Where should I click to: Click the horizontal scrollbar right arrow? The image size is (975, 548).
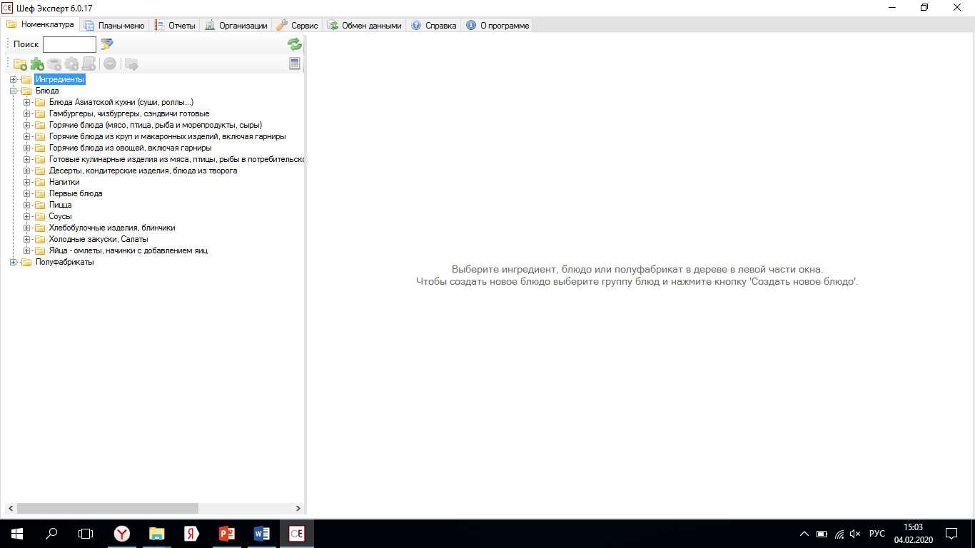pos(298,509)
